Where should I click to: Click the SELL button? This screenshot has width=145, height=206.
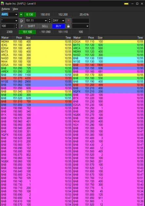45,26
